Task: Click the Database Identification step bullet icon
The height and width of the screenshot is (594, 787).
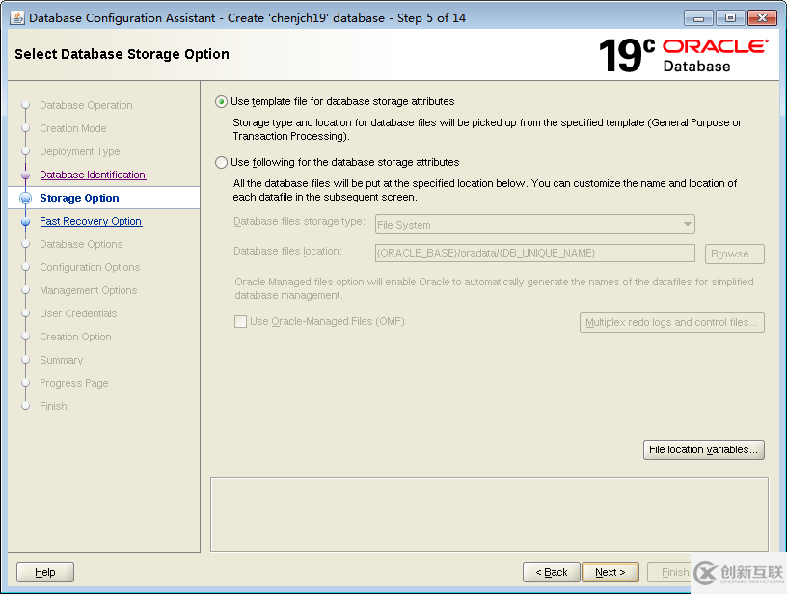Action: tap(26, 175)
